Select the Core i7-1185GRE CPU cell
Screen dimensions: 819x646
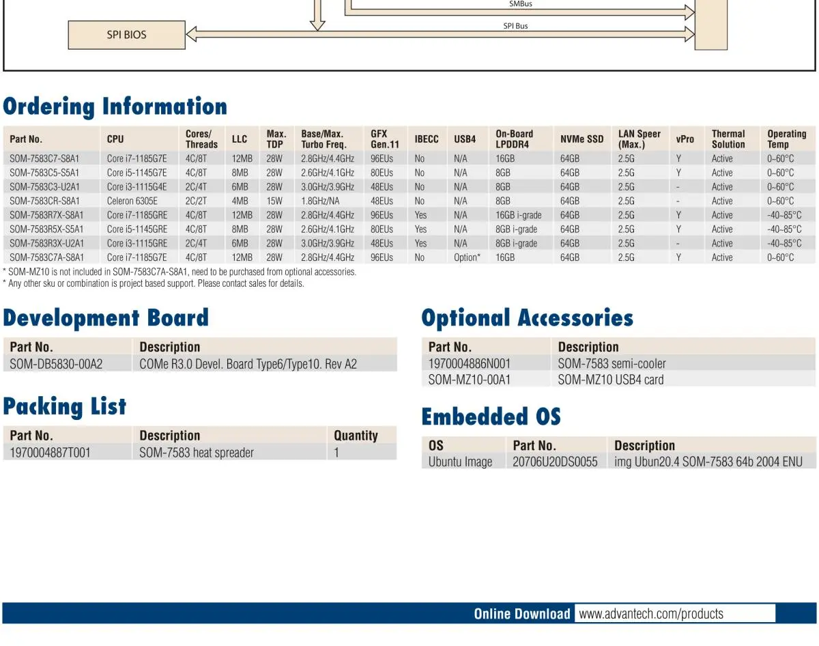click(x=137, y=215)
